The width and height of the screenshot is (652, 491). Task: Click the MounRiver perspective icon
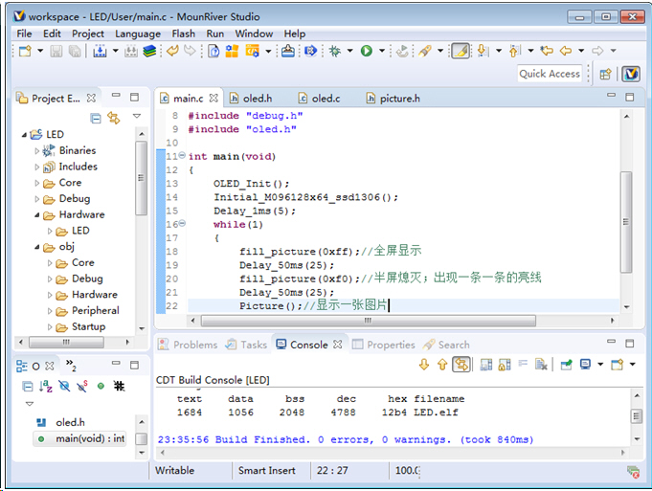[x=631, y=74]
